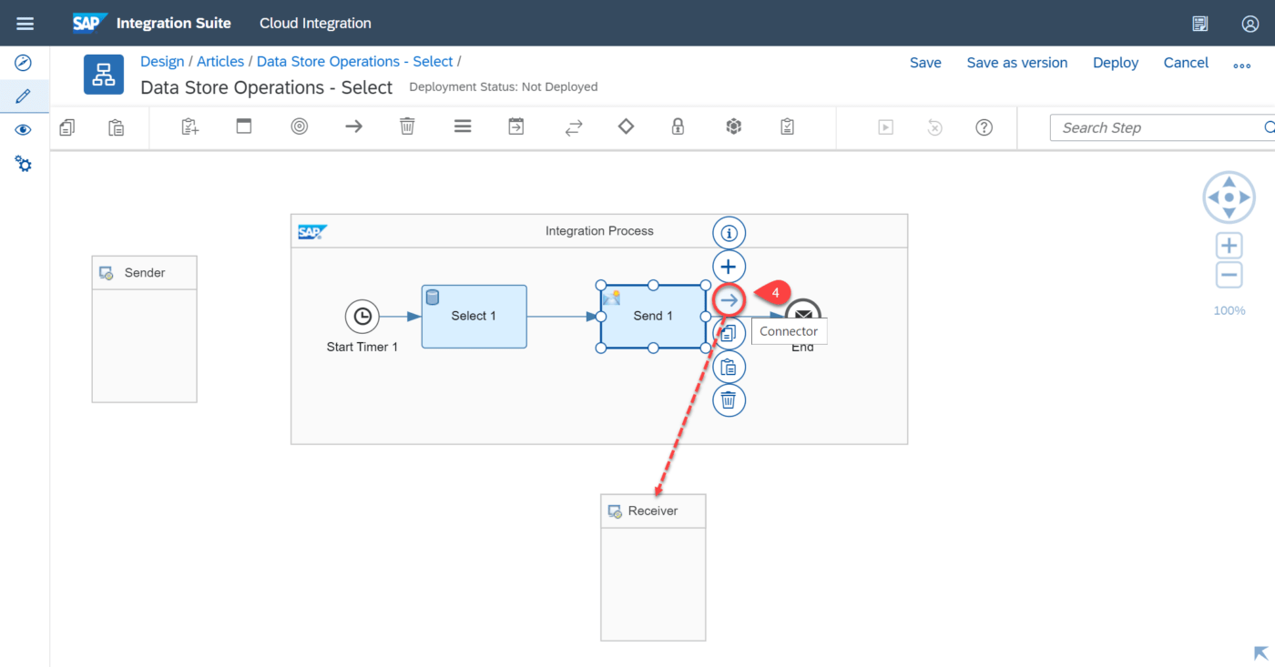Open the Discover compass icon in sidebar

click(24, 63)
